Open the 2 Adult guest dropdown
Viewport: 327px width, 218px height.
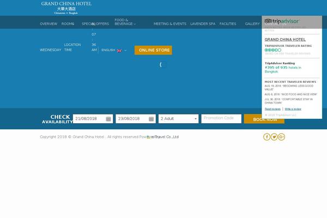pos(179,119)
